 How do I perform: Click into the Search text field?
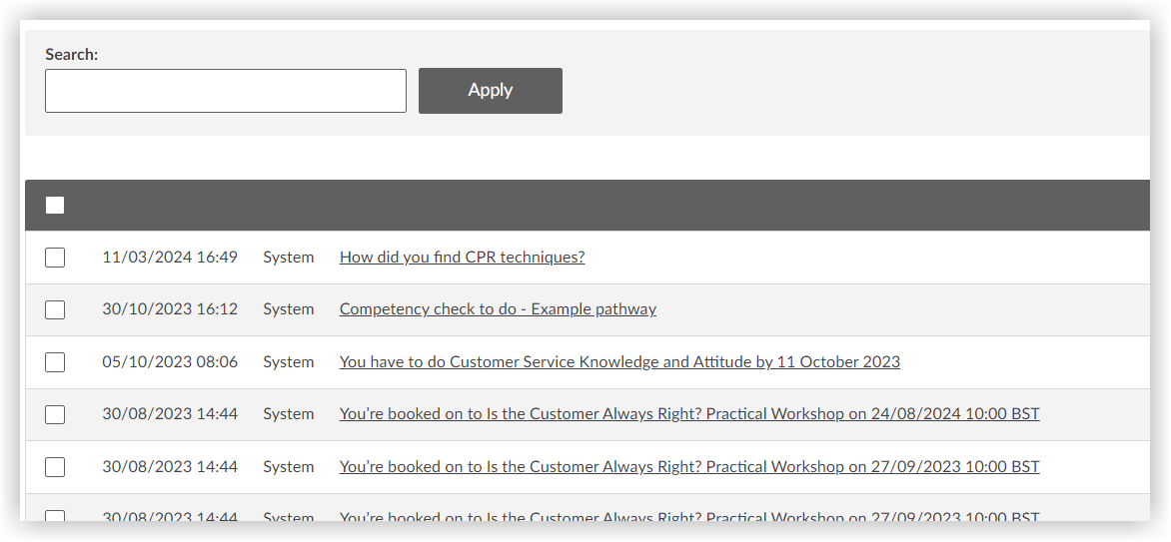pyautogui.click(x=225, y=91)
